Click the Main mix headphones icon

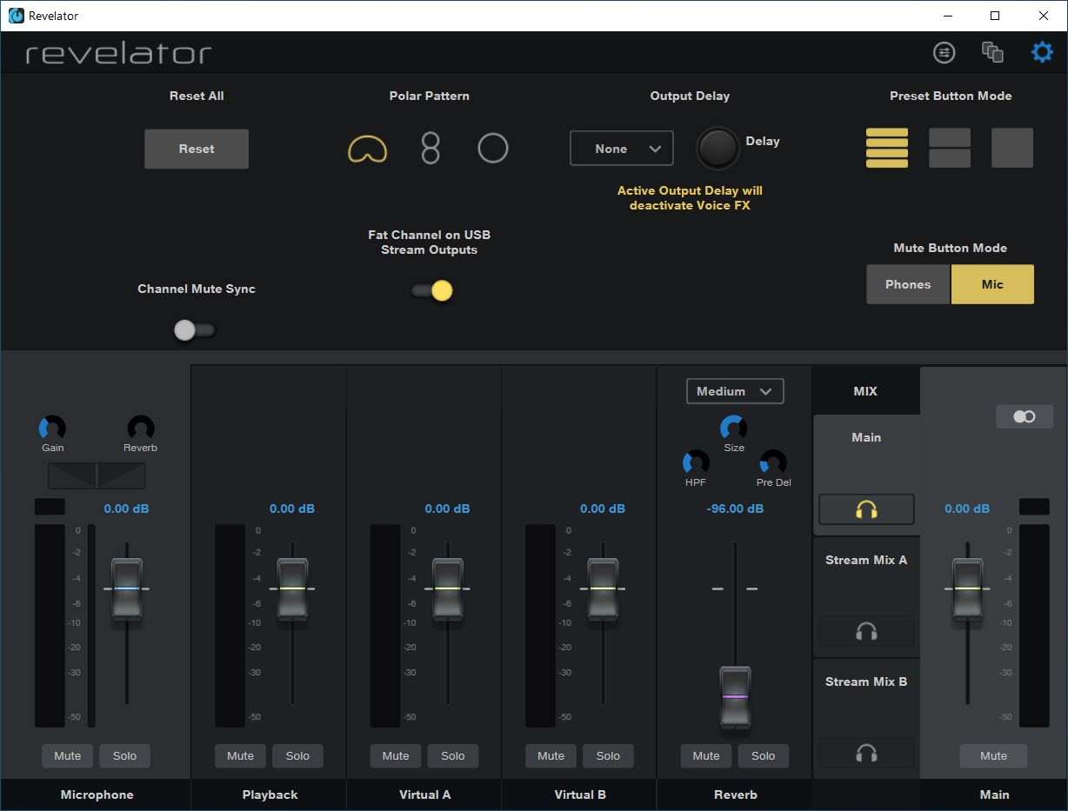pos(866,509)
